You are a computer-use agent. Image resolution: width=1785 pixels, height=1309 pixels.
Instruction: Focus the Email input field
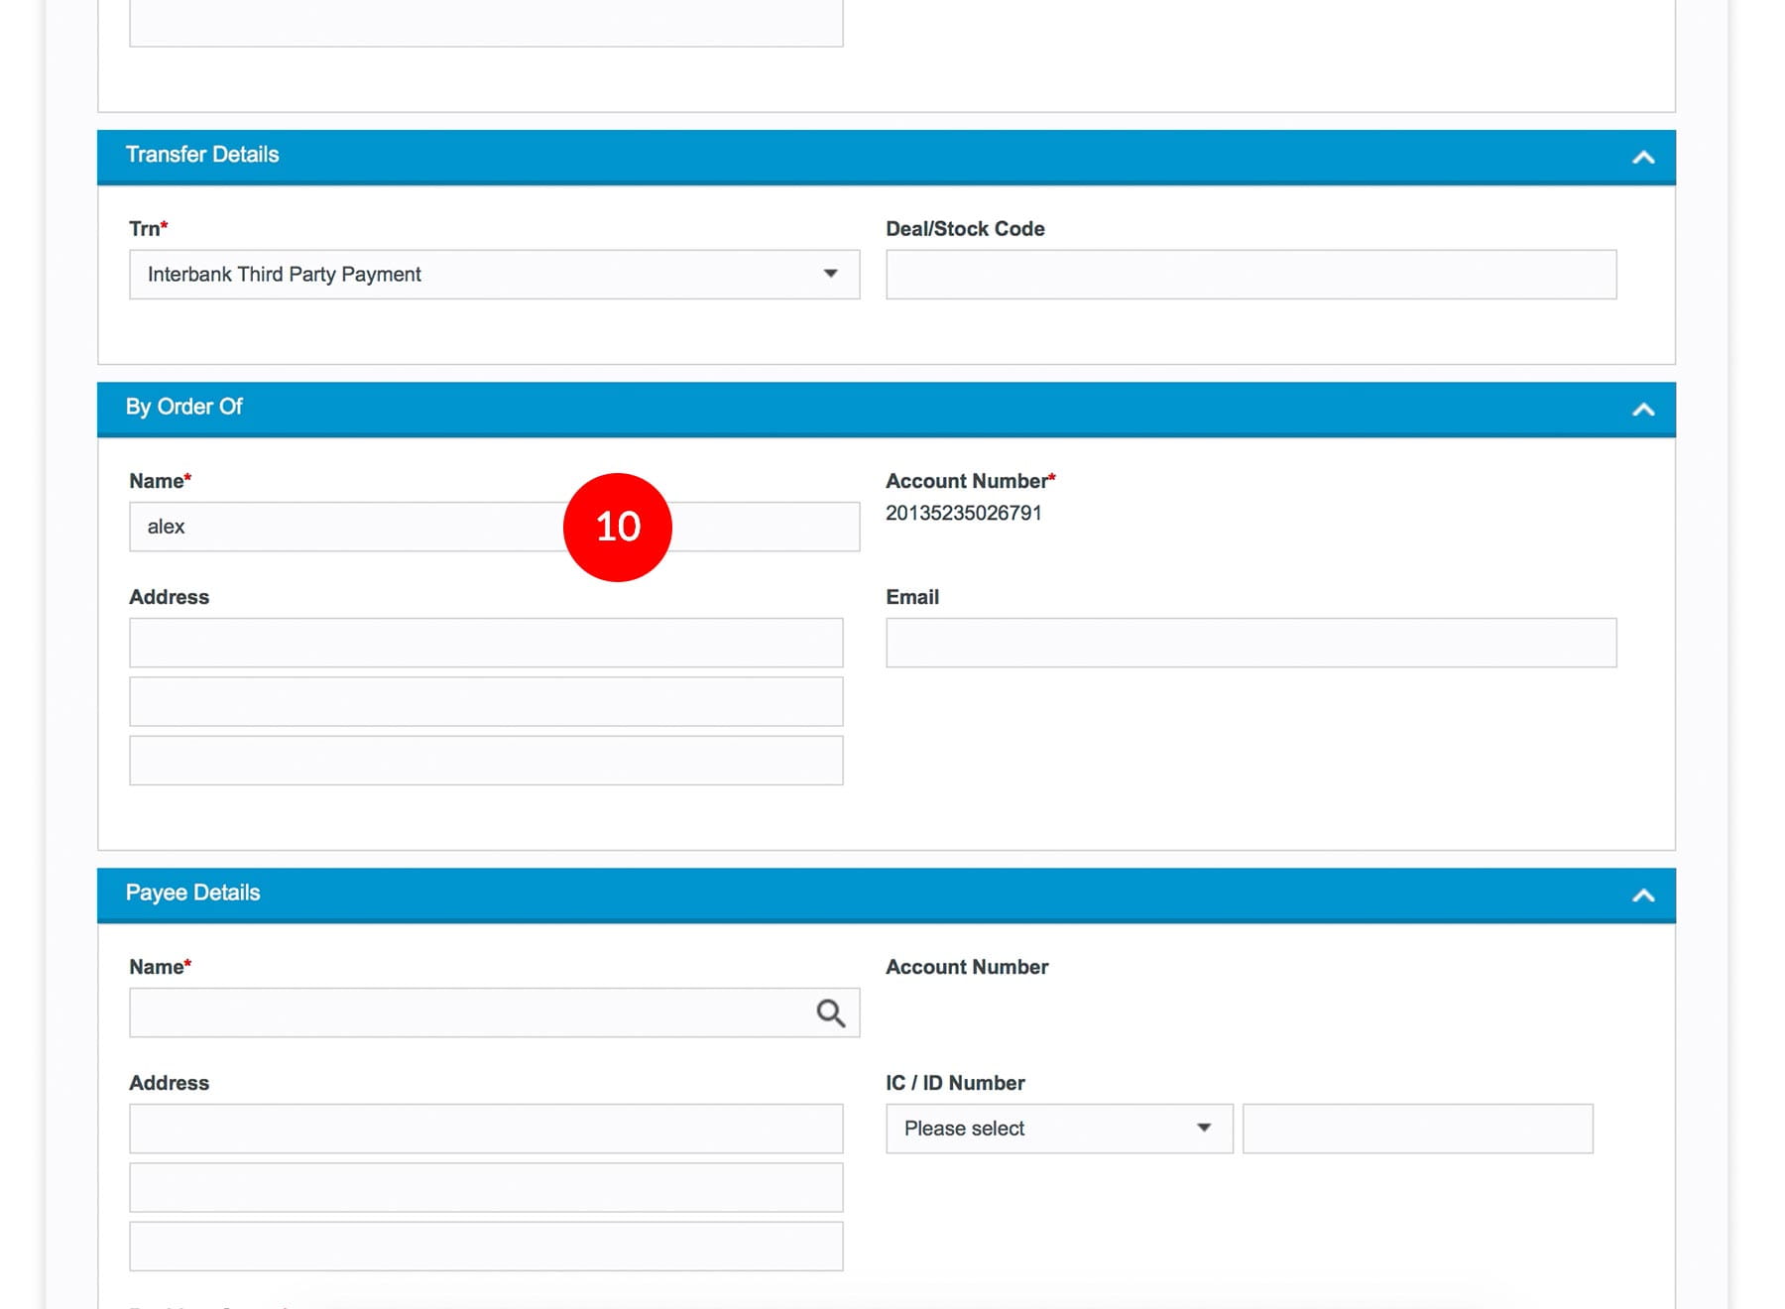tap(1249, 643)
